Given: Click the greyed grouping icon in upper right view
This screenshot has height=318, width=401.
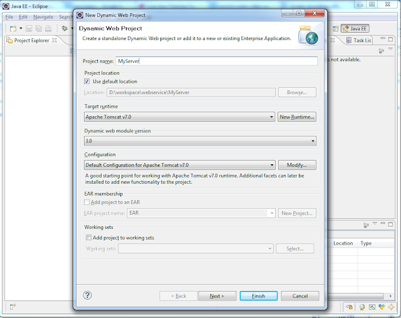Looking at the screenshot, I should (382, 51).
